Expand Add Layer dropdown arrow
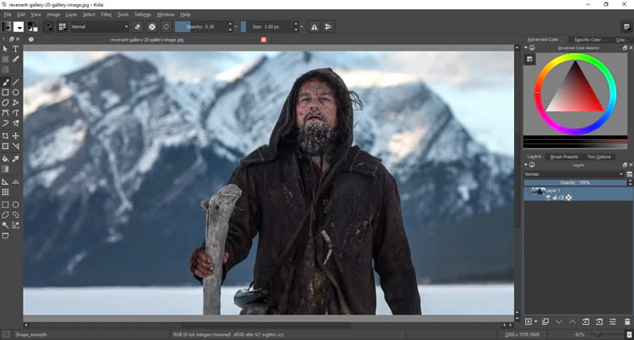 pyautogui.click(x=536, y=321)
